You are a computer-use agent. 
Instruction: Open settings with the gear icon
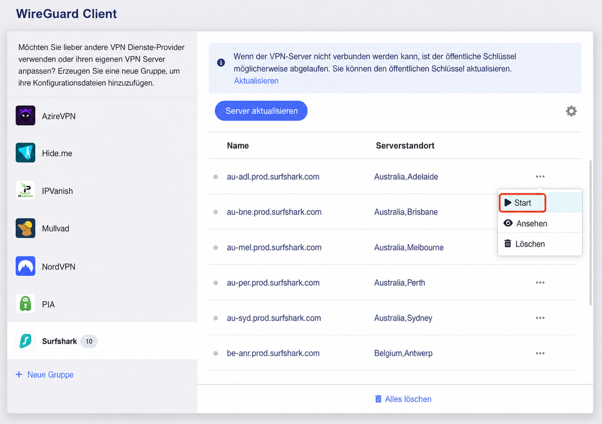point(571,111)
